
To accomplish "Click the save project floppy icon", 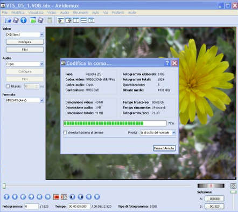I will pyautogui.click(x=40, y=20).
